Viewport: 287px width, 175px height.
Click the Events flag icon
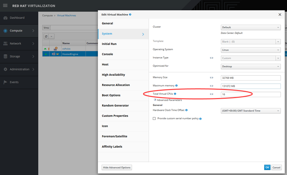click(x=5, y=82)
